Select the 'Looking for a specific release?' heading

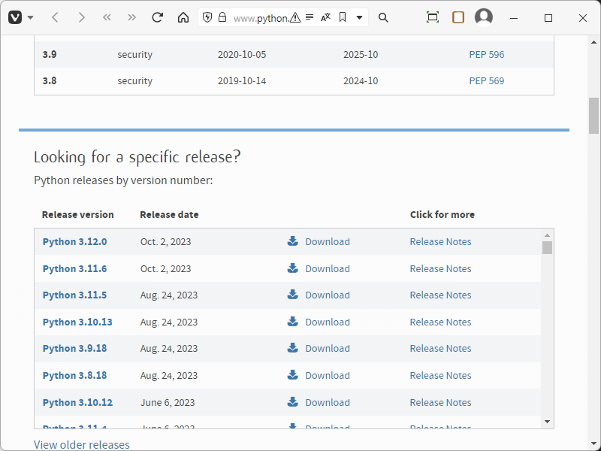(x=137, y=157)
